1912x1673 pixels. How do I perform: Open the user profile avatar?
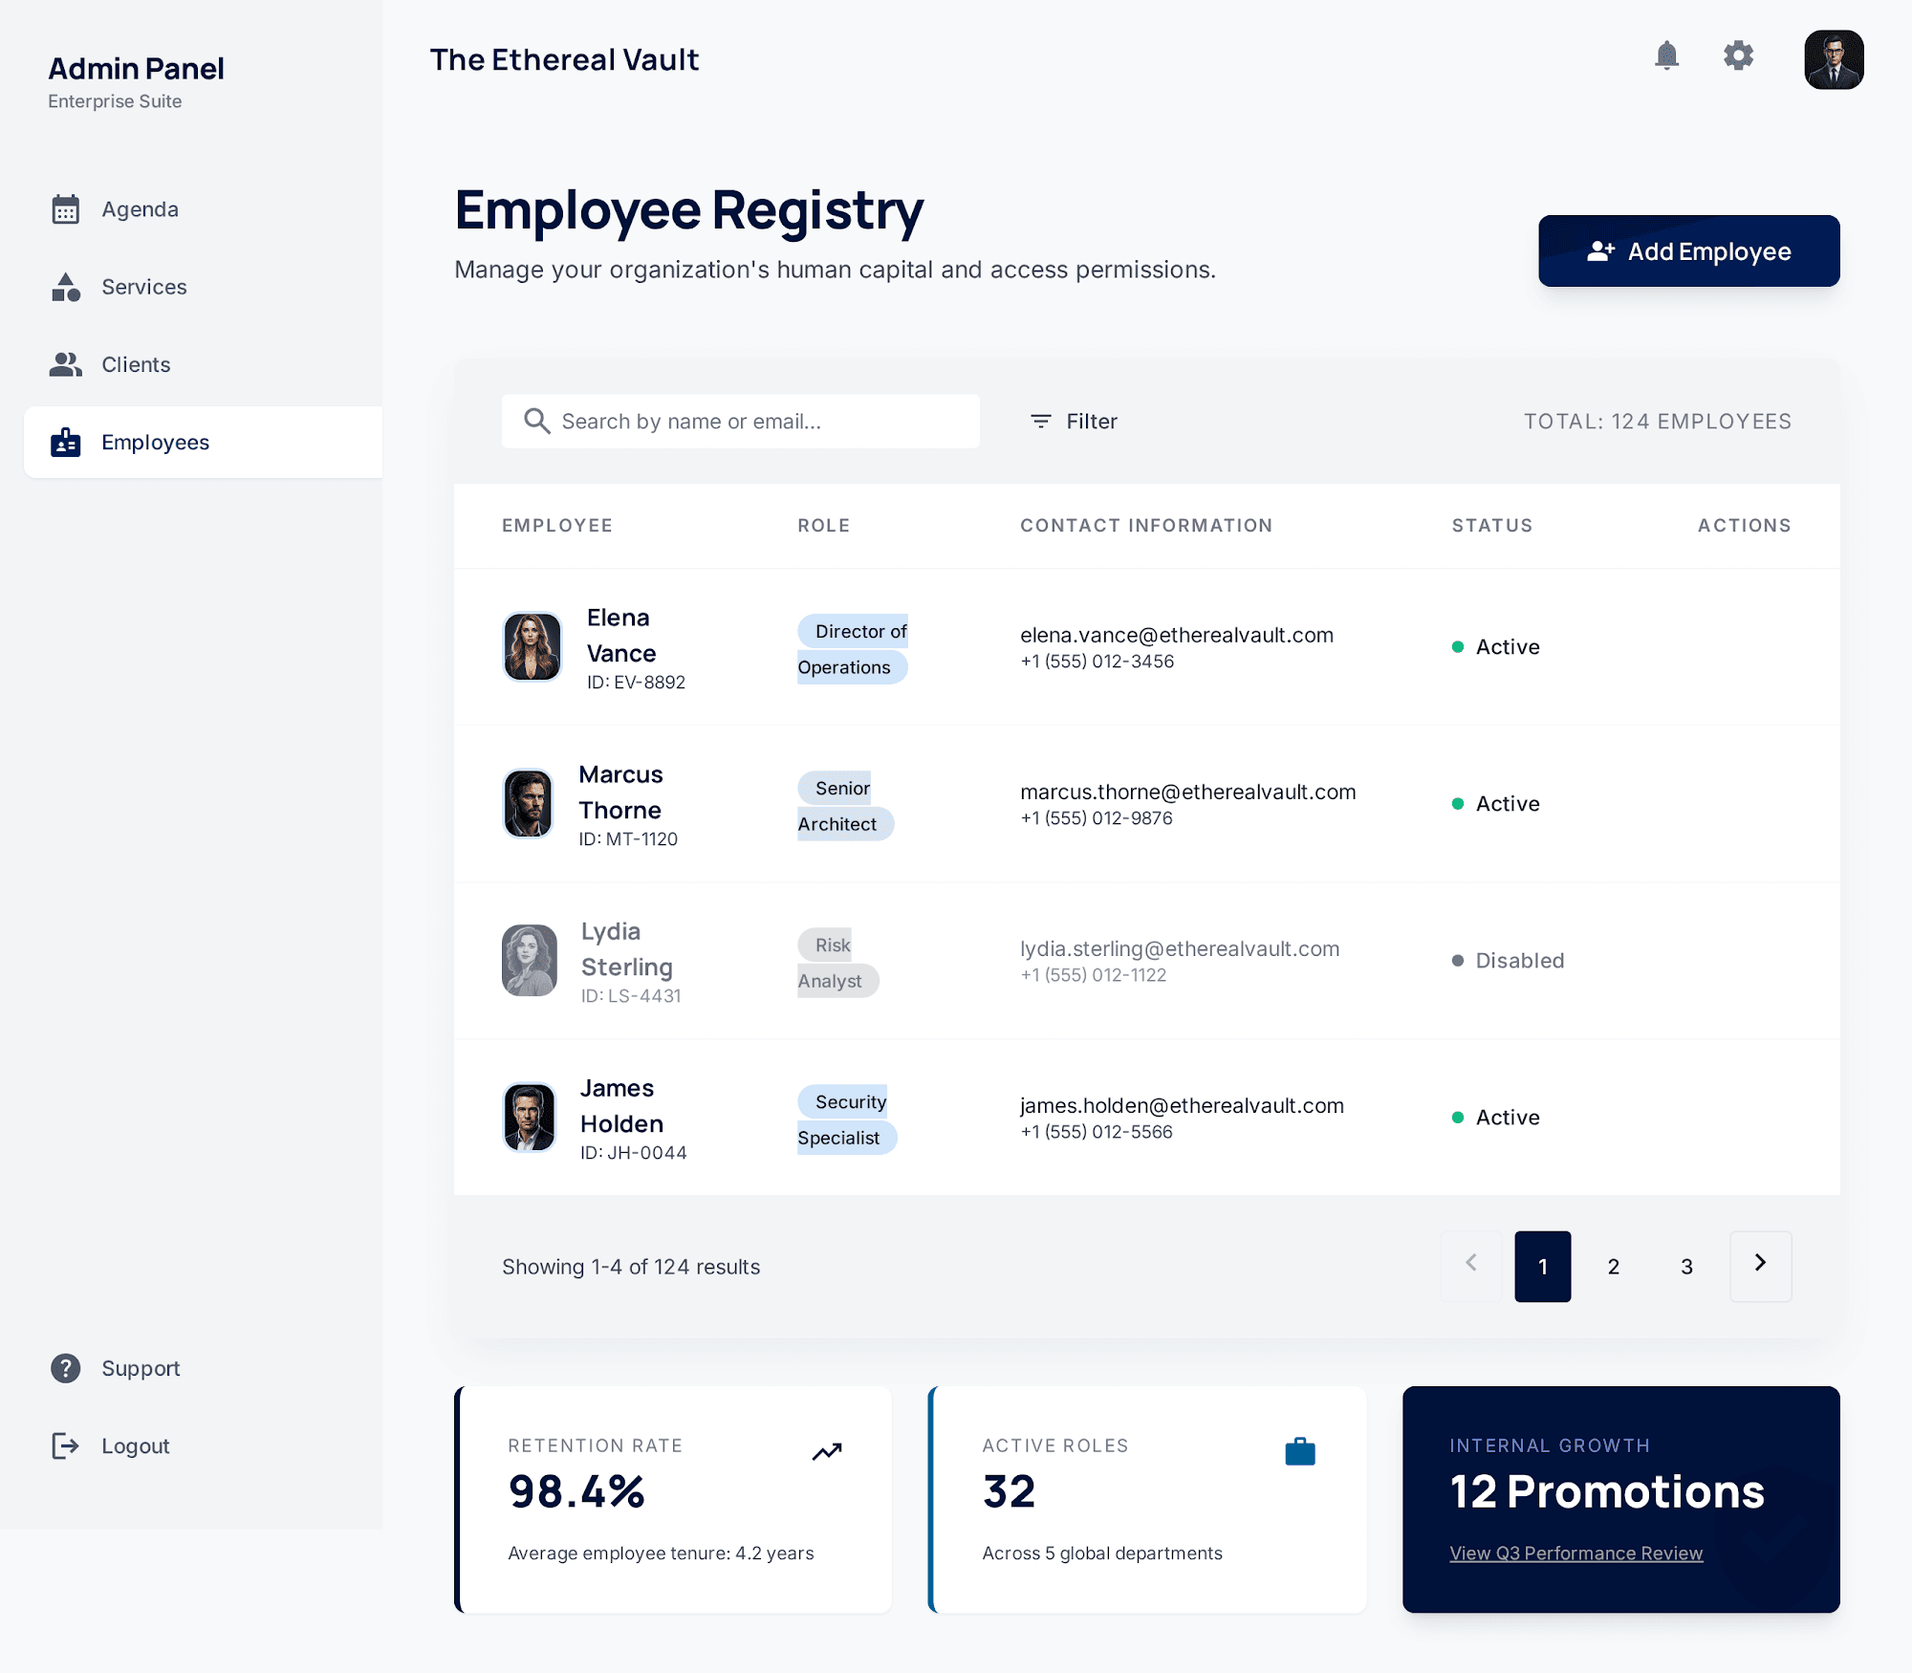pos(1834,59)
